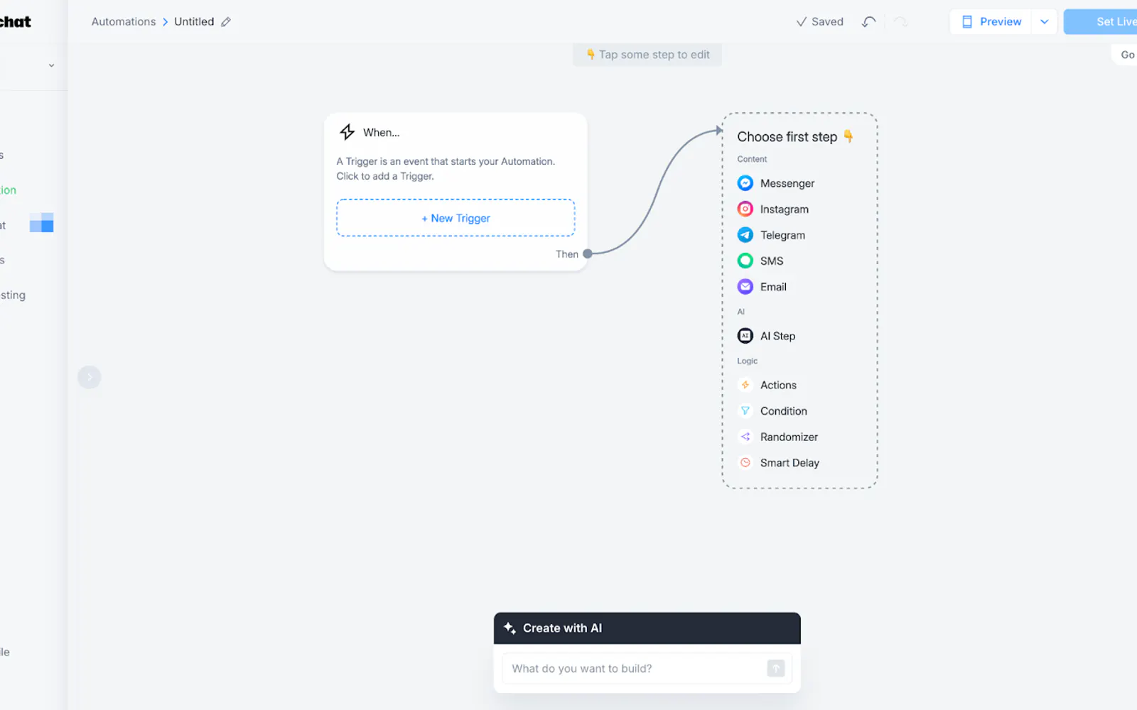
Task: Open the dropdown arrow next to Preview
Action: [x=1044, y=22]
